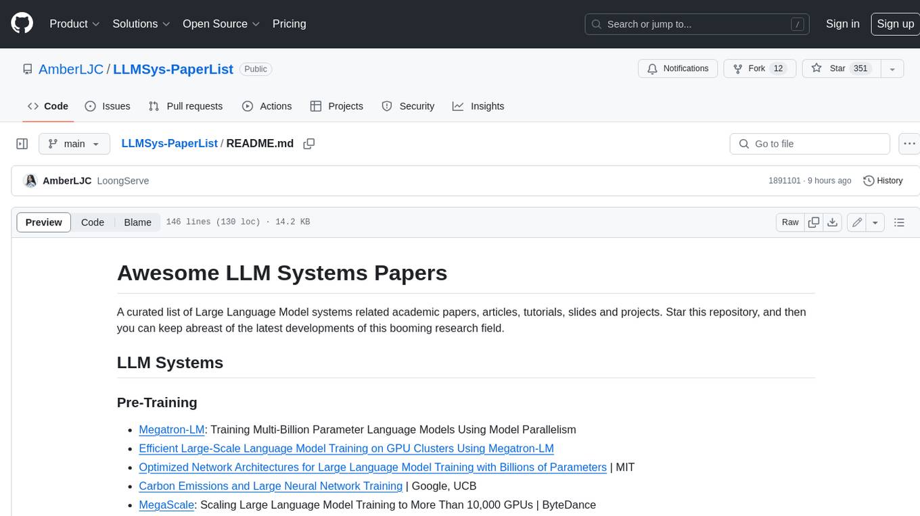Switch to the Insights tab

478,106
